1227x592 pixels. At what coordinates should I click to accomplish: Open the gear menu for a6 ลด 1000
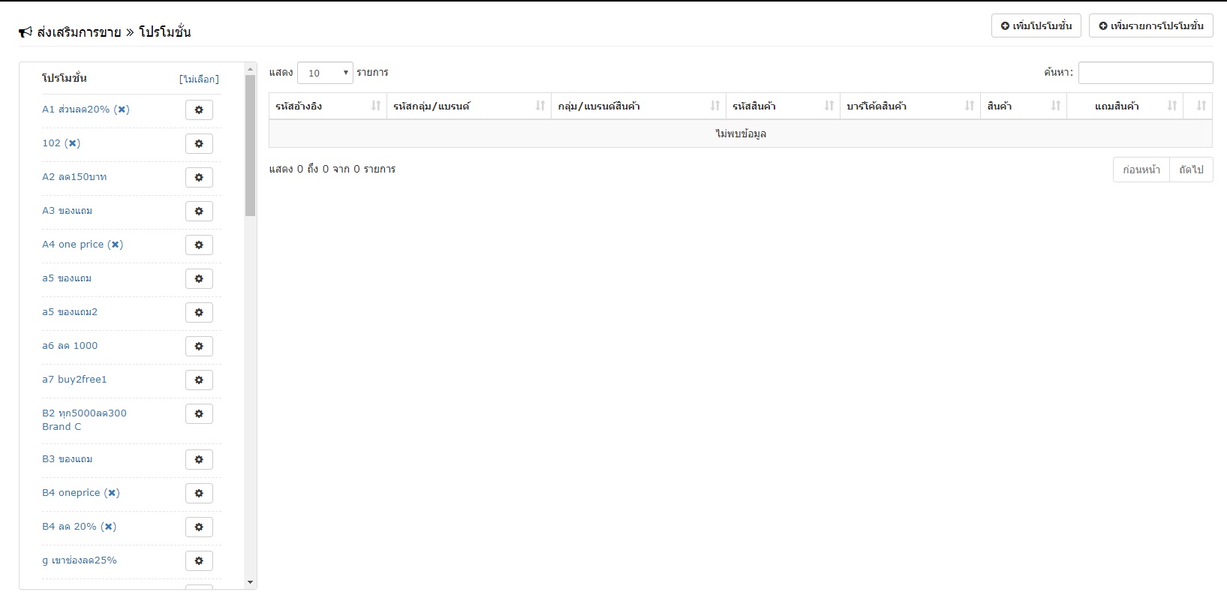click(199, 347)
